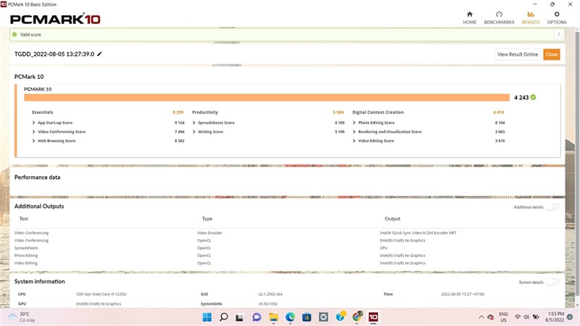
Task: Click the Test column header
Action: [24, 219]
